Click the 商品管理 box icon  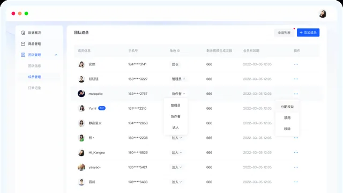click(x=23, y=44)
